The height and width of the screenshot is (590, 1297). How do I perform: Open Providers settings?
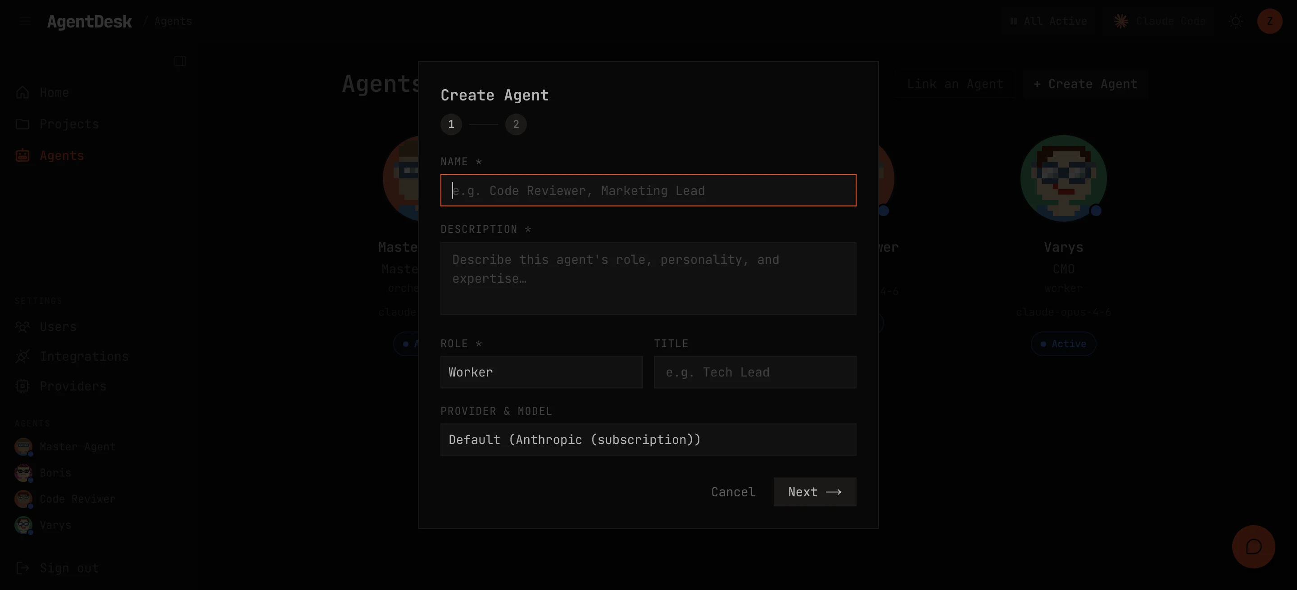pos(73,386)
